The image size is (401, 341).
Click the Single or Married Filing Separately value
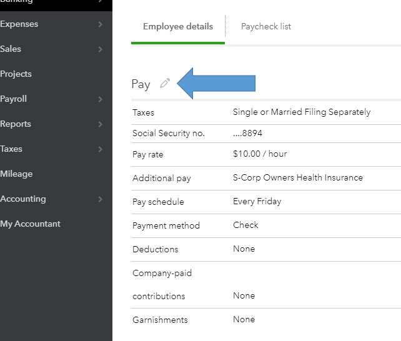pos(301,112)
